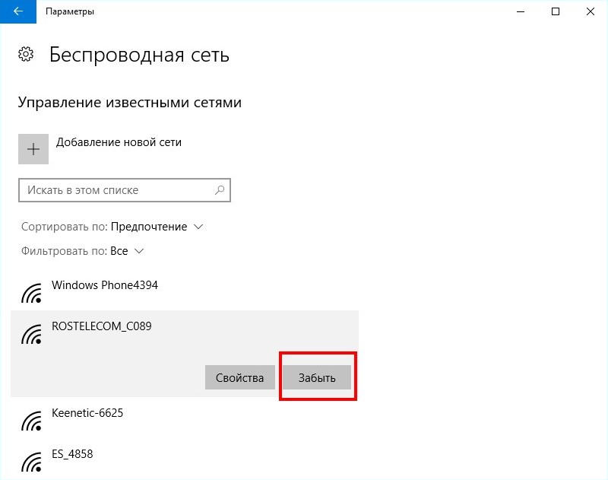Maximize the Параметры window
This screenshot has width=608, height=480.
tap(556, 11)
